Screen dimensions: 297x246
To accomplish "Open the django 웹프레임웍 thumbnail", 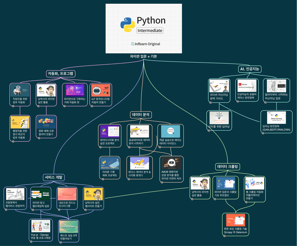I will tap(41, 194).
